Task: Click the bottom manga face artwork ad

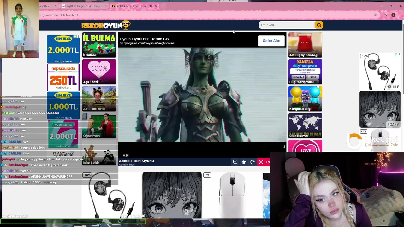Action: tap(172, 195)
